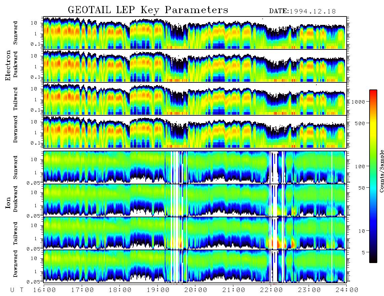384x296 pixels.
Task: Click the "10" energy tick of Ion Duskward
Action: click(34, 192)
